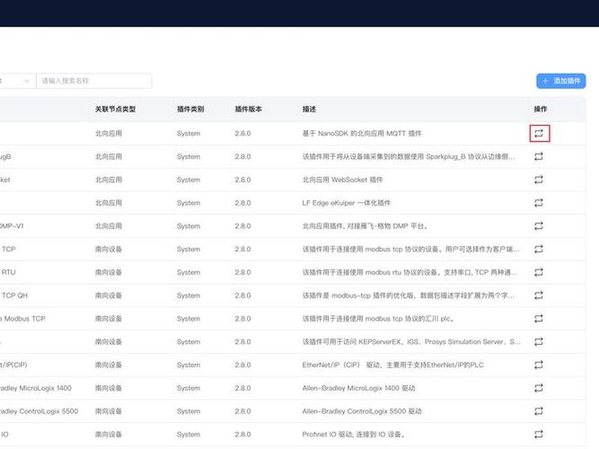Select the DMP 平台 description text
Screen dimensions: 599x449
365,226
